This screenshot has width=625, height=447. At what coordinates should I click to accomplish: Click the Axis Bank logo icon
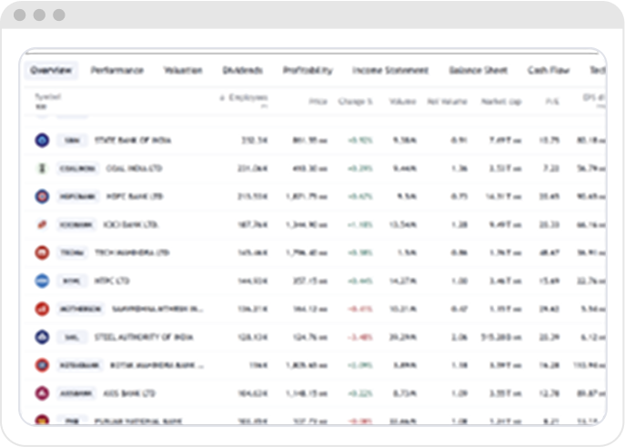pos(41,393)
